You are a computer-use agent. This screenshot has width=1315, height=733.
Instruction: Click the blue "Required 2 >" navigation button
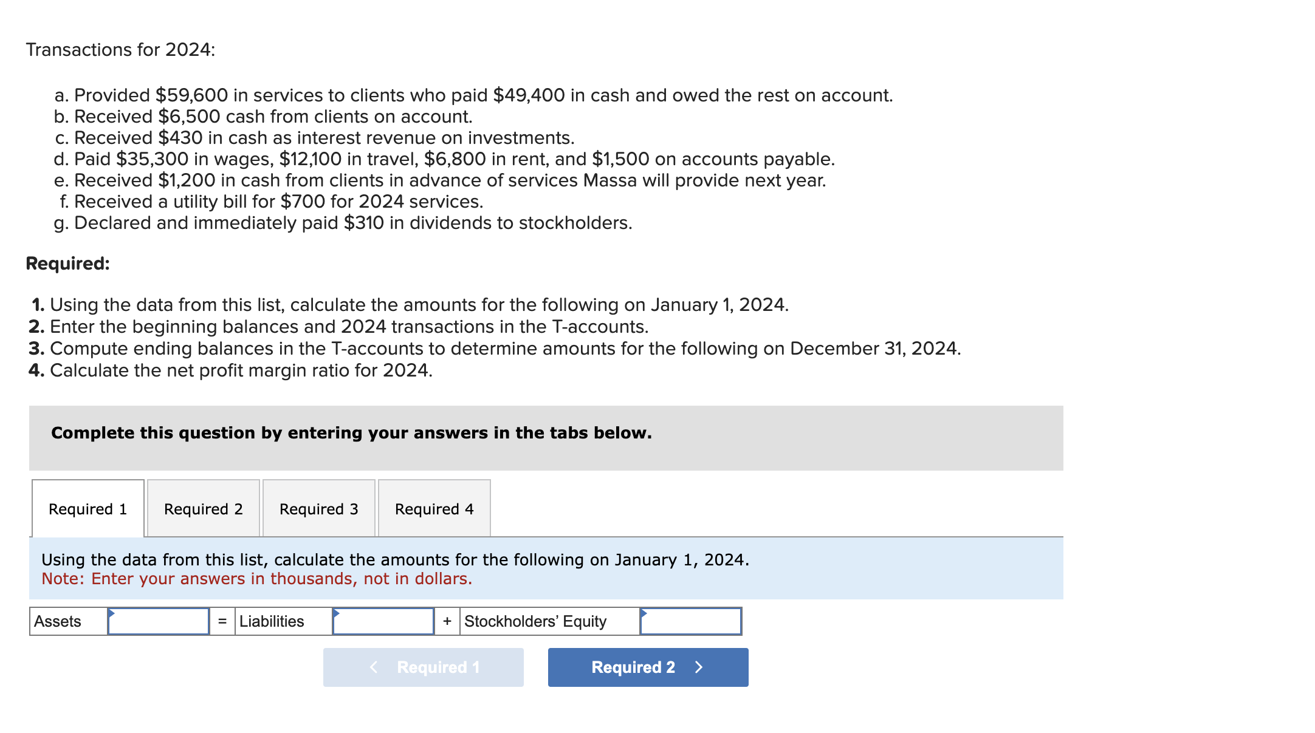(x=647, y=667)
